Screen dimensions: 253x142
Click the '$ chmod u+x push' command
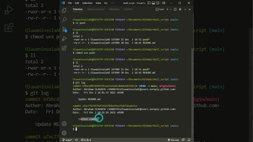[84, 53]
